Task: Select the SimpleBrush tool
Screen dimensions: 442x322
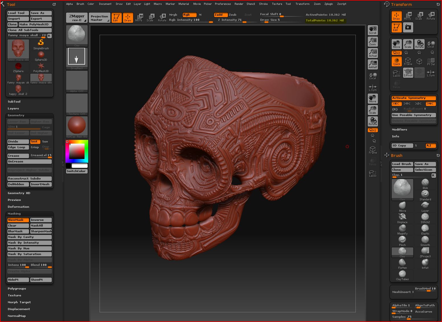Action: click(x=41, y=44)
